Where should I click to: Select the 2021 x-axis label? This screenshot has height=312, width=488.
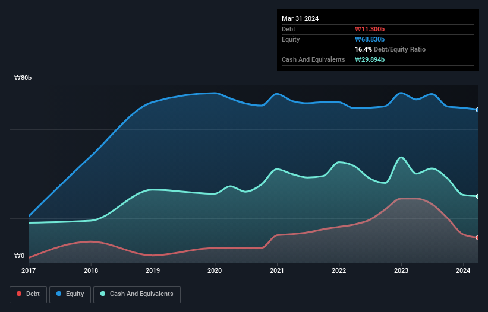(x=277, y=270)
